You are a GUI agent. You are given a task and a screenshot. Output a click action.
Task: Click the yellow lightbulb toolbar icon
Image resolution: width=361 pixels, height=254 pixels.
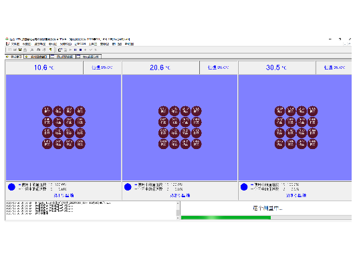pos(50,49)
